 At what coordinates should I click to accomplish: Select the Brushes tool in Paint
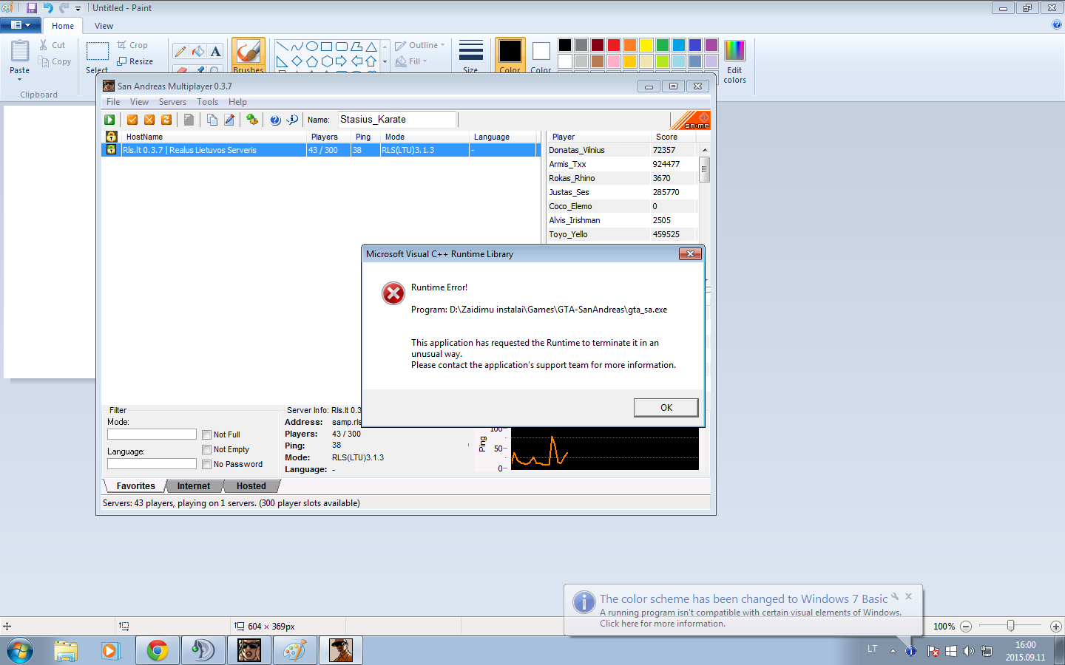click(248, 56)
